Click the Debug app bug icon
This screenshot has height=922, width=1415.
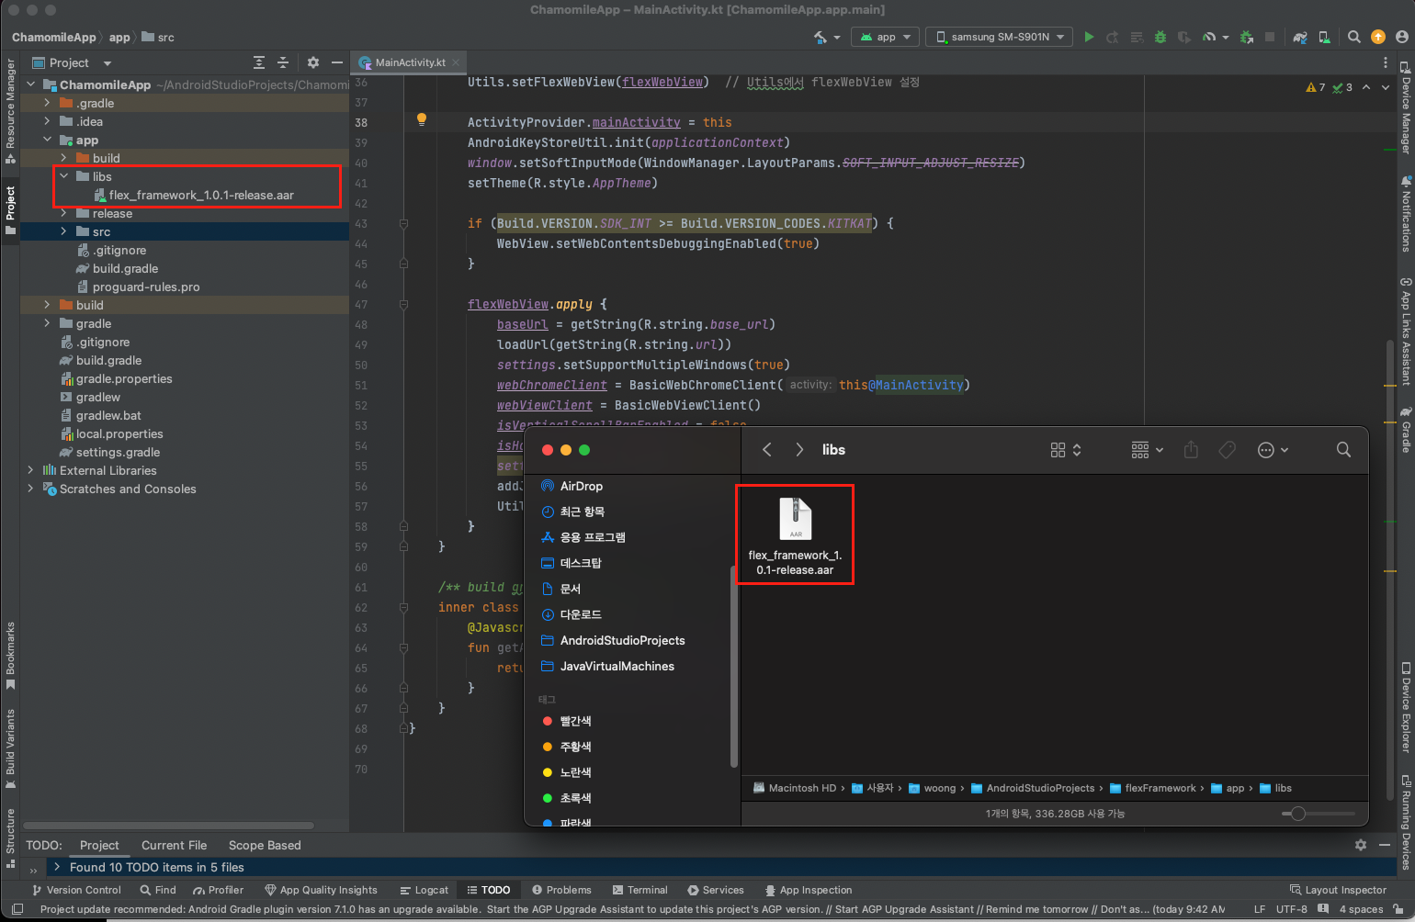(1160, 37)
